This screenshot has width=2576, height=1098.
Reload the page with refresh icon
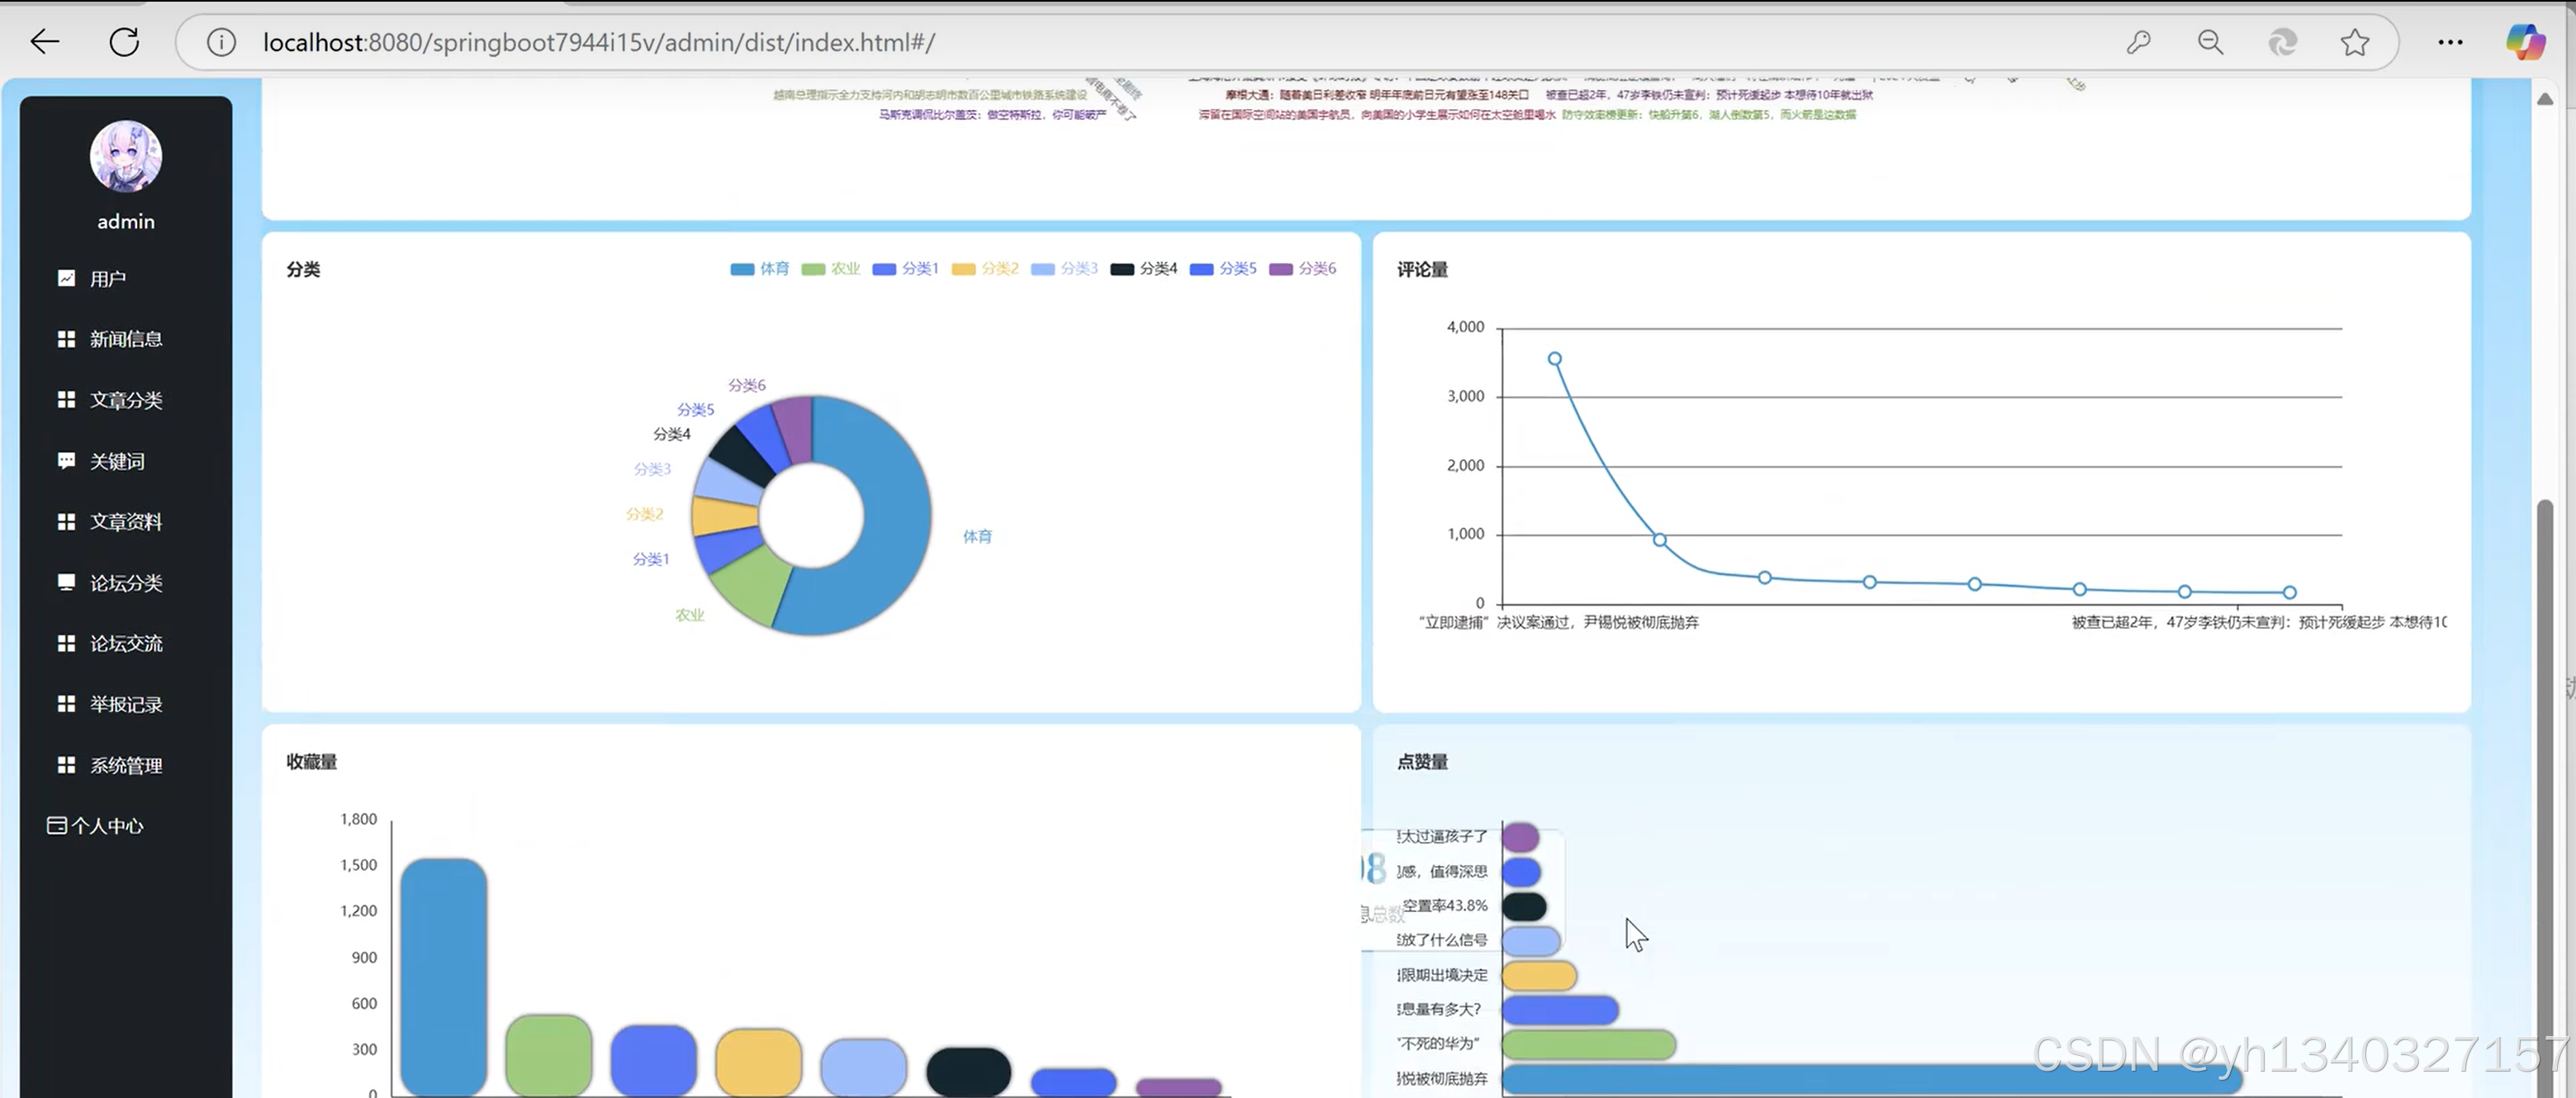pyautogui.click(x=124, y=42)
